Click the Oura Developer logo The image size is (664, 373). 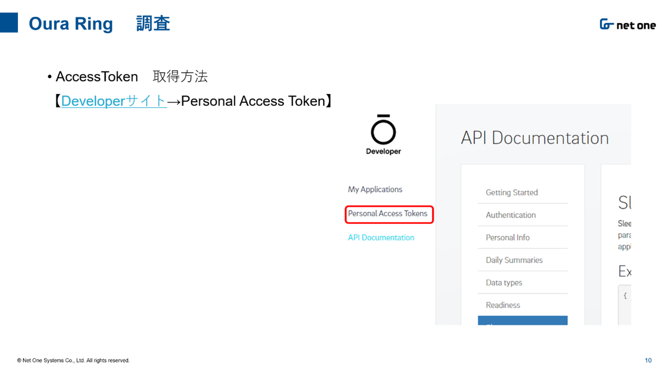coord(383,135)
